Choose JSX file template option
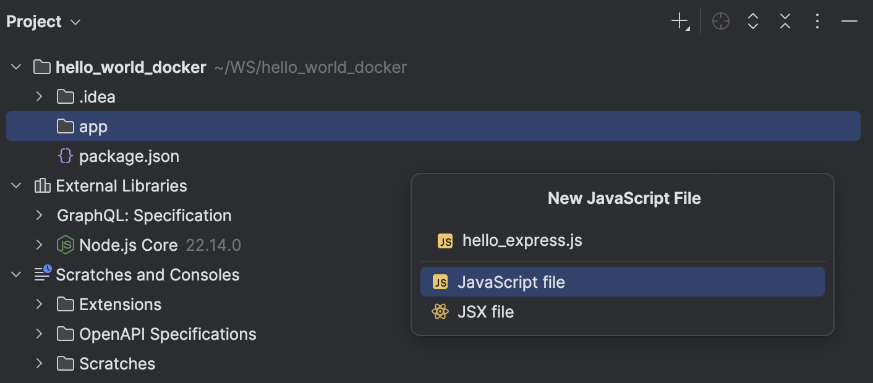This screenshot has height=383, width=873. click(623, 312)
